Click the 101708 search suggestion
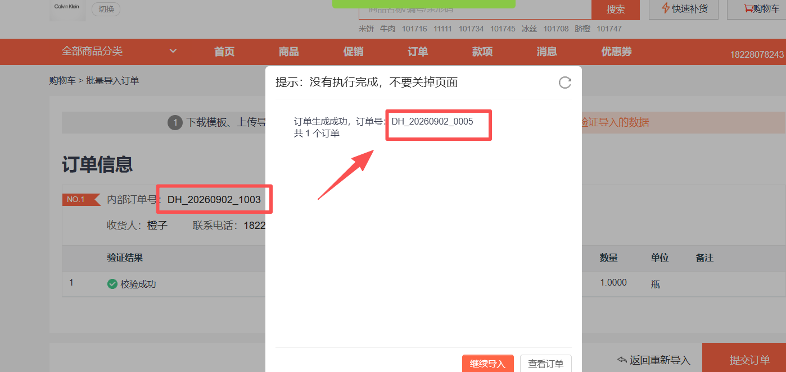Image resolution: width=786 pixels, height=372 pixels. 556,29
